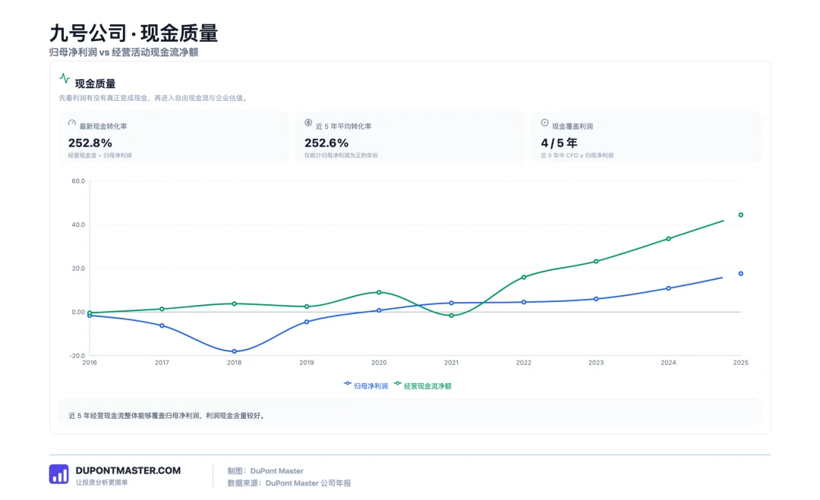This screenshot has height=500, width=820.
Task: Click the 2022 x-axis year label
Action: (523, 363)
